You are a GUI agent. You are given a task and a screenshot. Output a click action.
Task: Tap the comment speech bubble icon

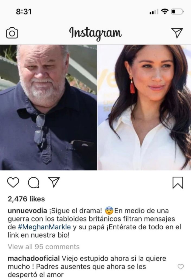click(34, 182)
